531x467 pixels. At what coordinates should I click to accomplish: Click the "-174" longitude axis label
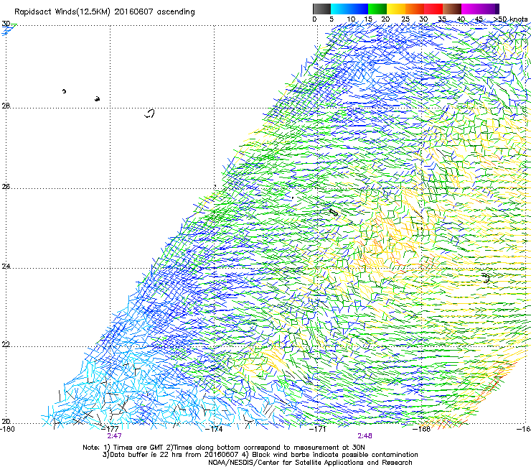215,429
